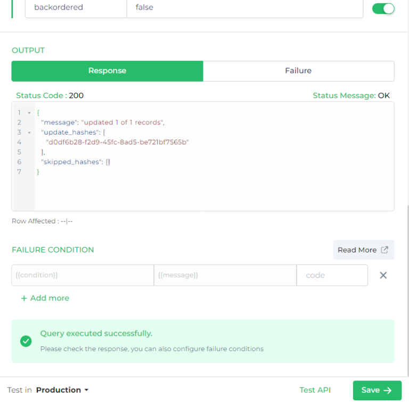Click the plus icon beside Add more
The image size is (409, 403).
[x=24, y=298]
